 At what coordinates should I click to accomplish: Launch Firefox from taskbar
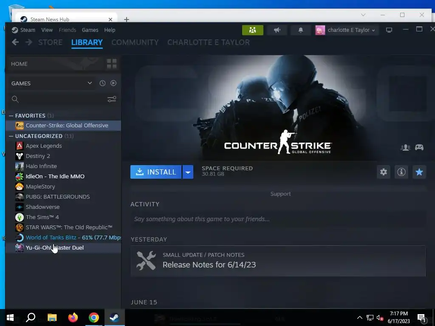point(73,318)
